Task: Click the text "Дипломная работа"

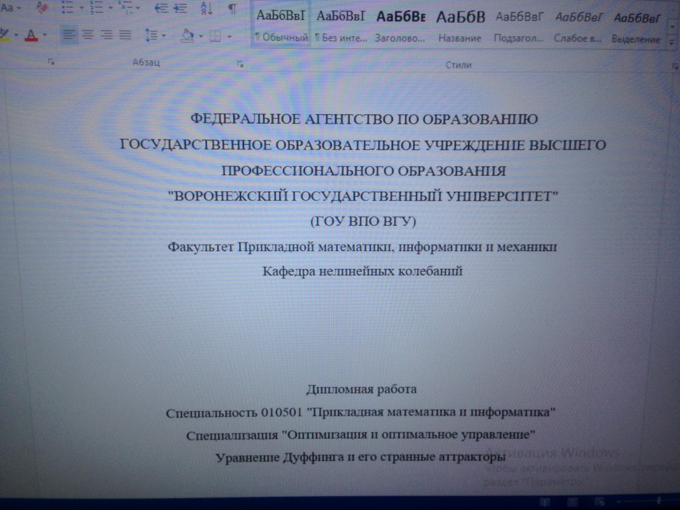Action: [361, 389]
